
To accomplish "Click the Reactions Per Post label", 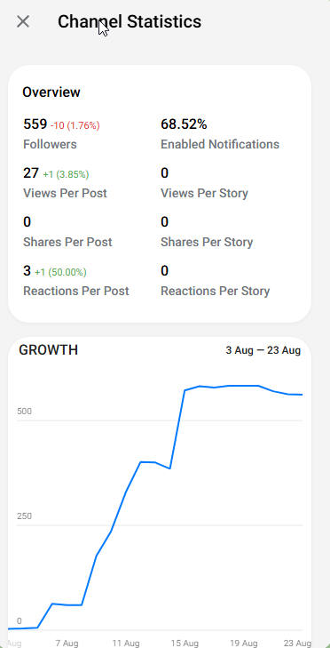I will click(76, 291).
